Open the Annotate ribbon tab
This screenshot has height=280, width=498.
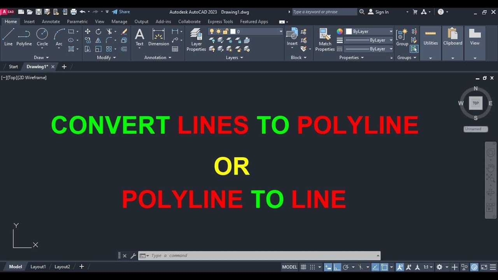(x=51, y=22)
